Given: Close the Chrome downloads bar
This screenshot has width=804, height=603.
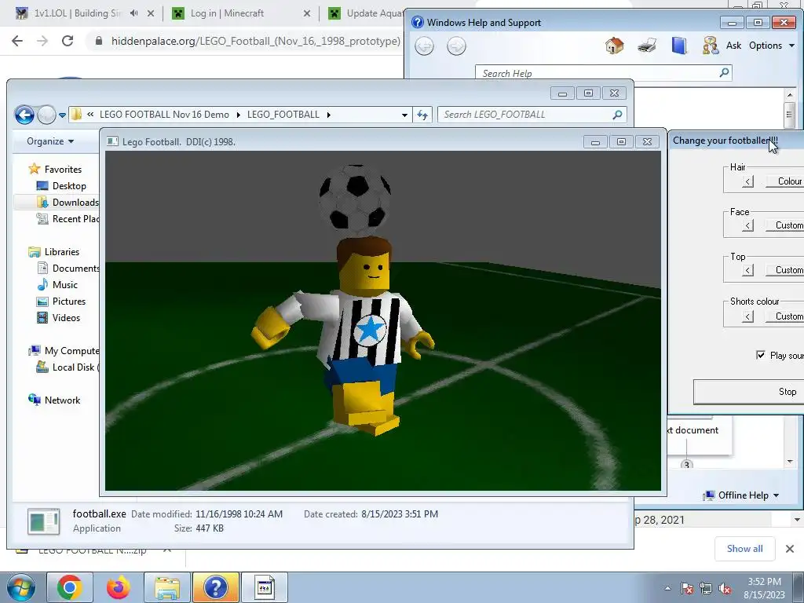Looking at the screenshot, I should coord(790,549).
